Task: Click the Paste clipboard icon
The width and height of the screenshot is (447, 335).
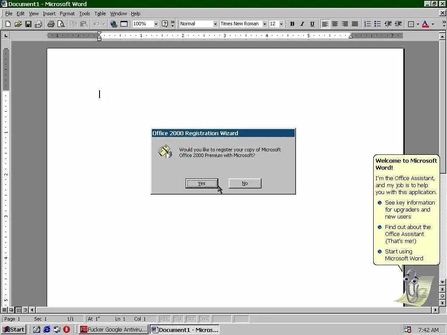Action: click(x=83, y=24)
